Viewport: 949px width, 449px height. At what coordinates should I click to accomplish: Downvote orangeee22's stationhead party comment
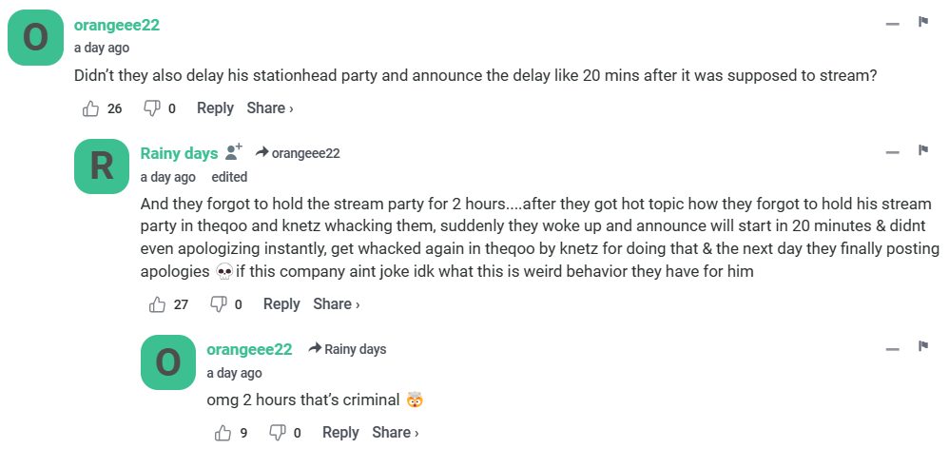pyautogui.click(x=151, y=108)
